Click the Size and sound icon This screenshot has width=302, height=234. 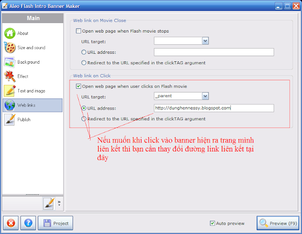tap(9, 48)
